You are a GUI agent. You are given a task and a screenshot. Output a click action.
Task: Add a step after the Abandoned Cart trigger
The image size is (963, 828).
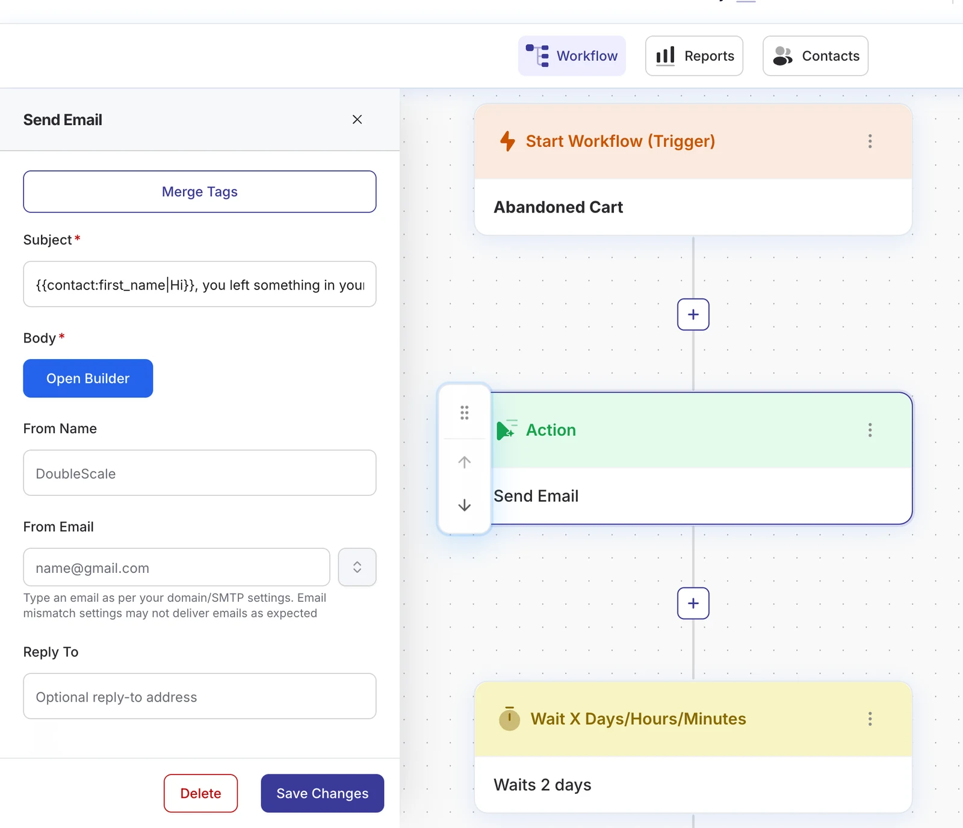click(x=693, y=315)
